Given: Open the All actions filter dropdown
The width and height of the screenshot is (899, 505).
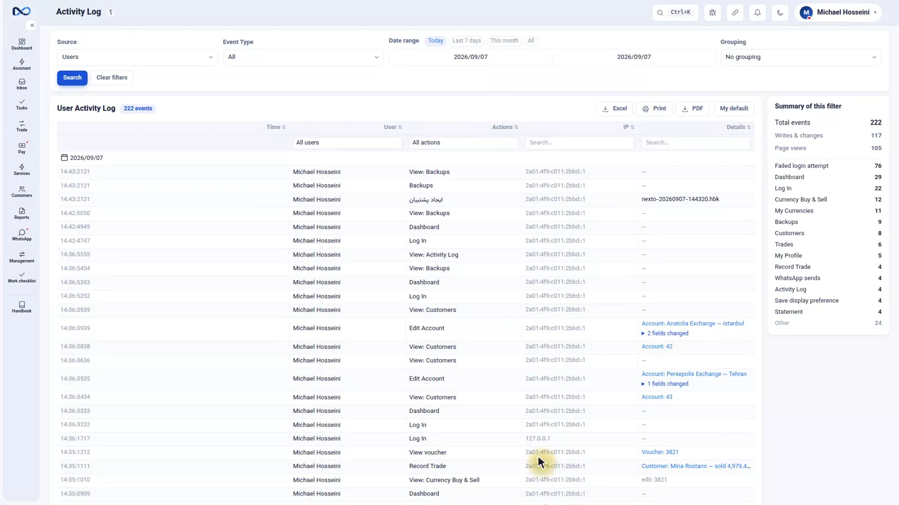Looking at the screenshot, I should point(464,143).
